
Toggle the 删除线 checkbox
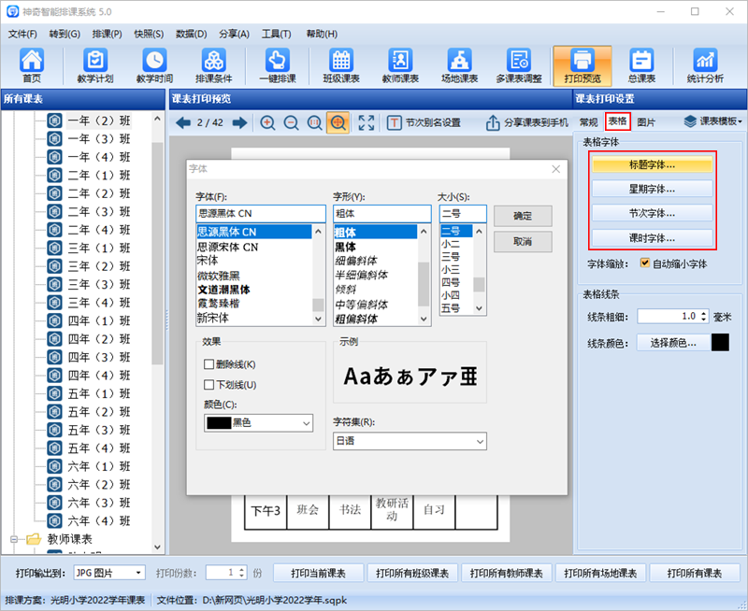[209, 364]
